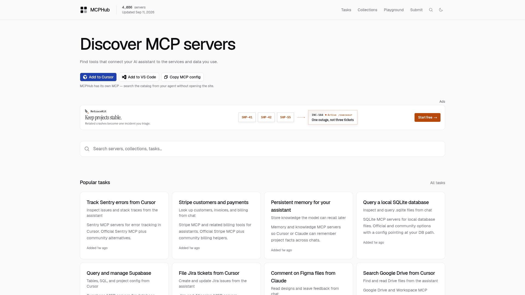
Task: Click Start free in the ad
Action: click(427, 117)
